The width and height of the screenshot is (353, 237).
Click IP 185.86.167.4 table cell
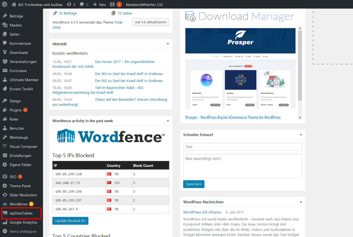click(x=79, y=209)
